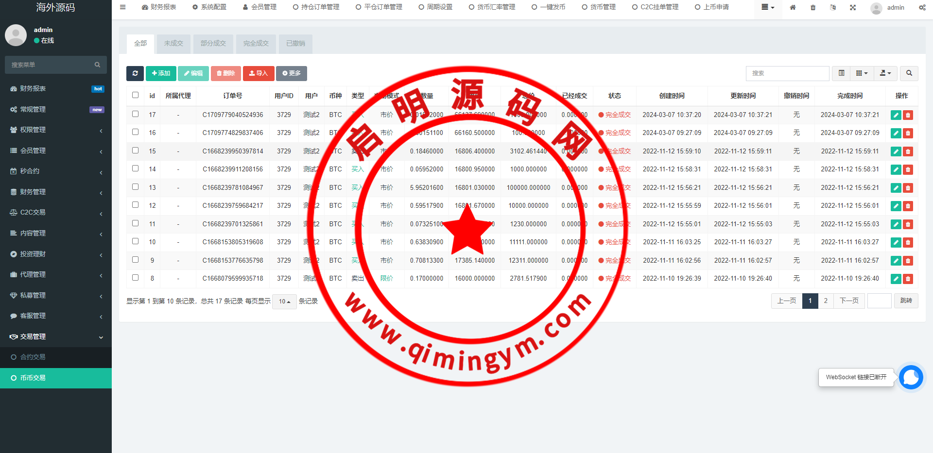Click the green 添加 button

click(x=161, y=73)
